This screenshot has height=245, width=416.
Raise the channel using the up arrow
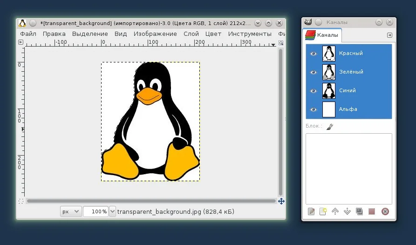pos(335,211)
